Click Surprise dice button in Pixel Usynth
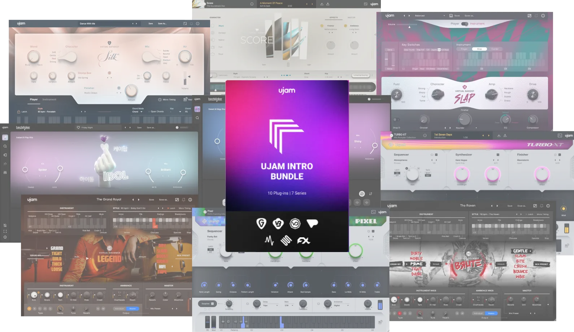This screenshot has width=574, height=332. click(x=208, y=304)
